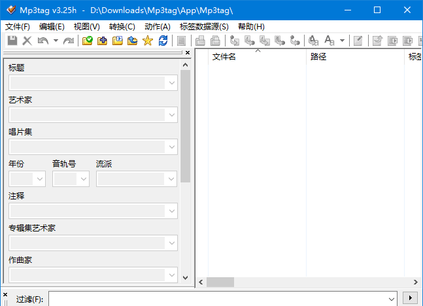Expand the 音轨号 combo box
The image size is (423, 306).
pos(84,179)
